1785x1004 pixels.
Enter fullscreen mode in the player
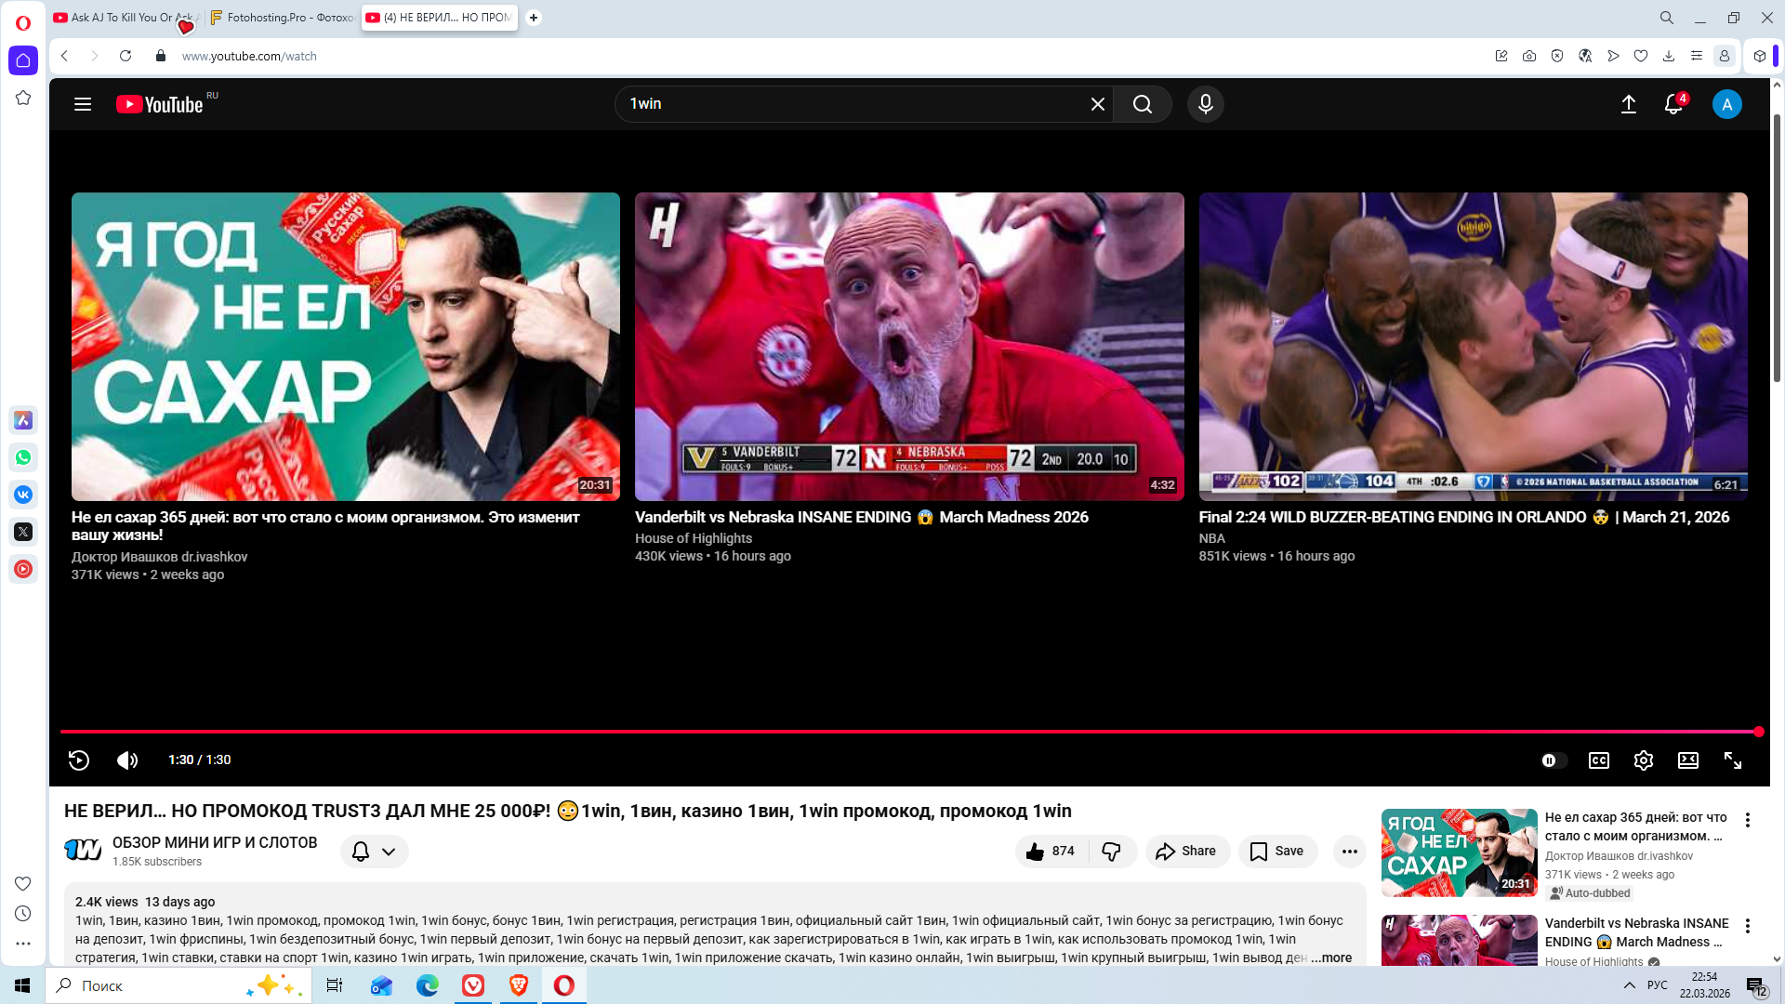tap(1732, 760)
